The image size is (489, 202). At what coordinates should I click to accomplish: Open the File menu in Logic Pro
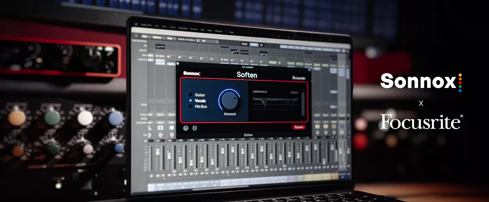(x=157, y=26)
